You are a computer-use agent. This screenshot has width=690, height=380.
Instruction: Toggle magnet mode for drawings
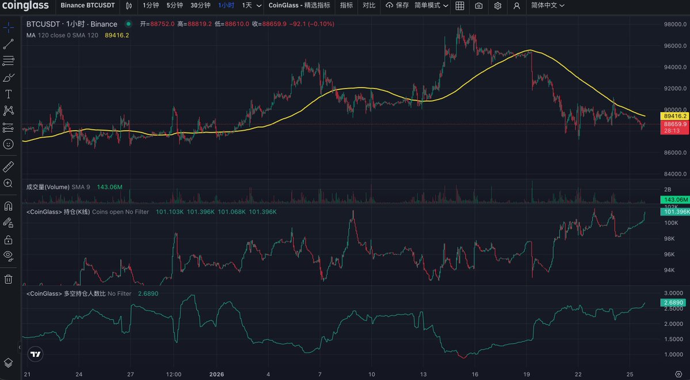tap(9, 206)
